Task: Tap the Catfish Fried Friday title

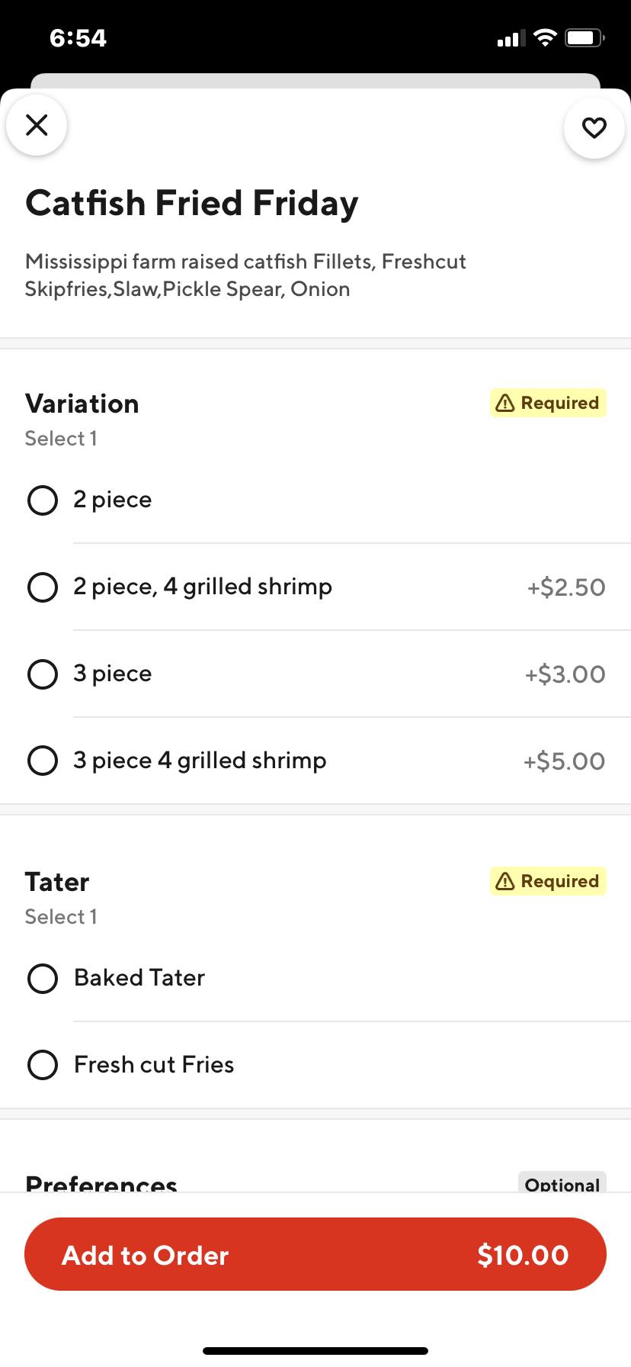Action: click(x=191, y=203)
